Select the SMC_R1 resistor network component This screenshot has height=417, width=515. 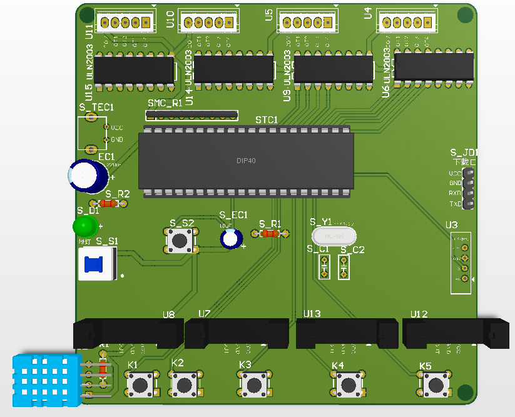tap(192, 115)
